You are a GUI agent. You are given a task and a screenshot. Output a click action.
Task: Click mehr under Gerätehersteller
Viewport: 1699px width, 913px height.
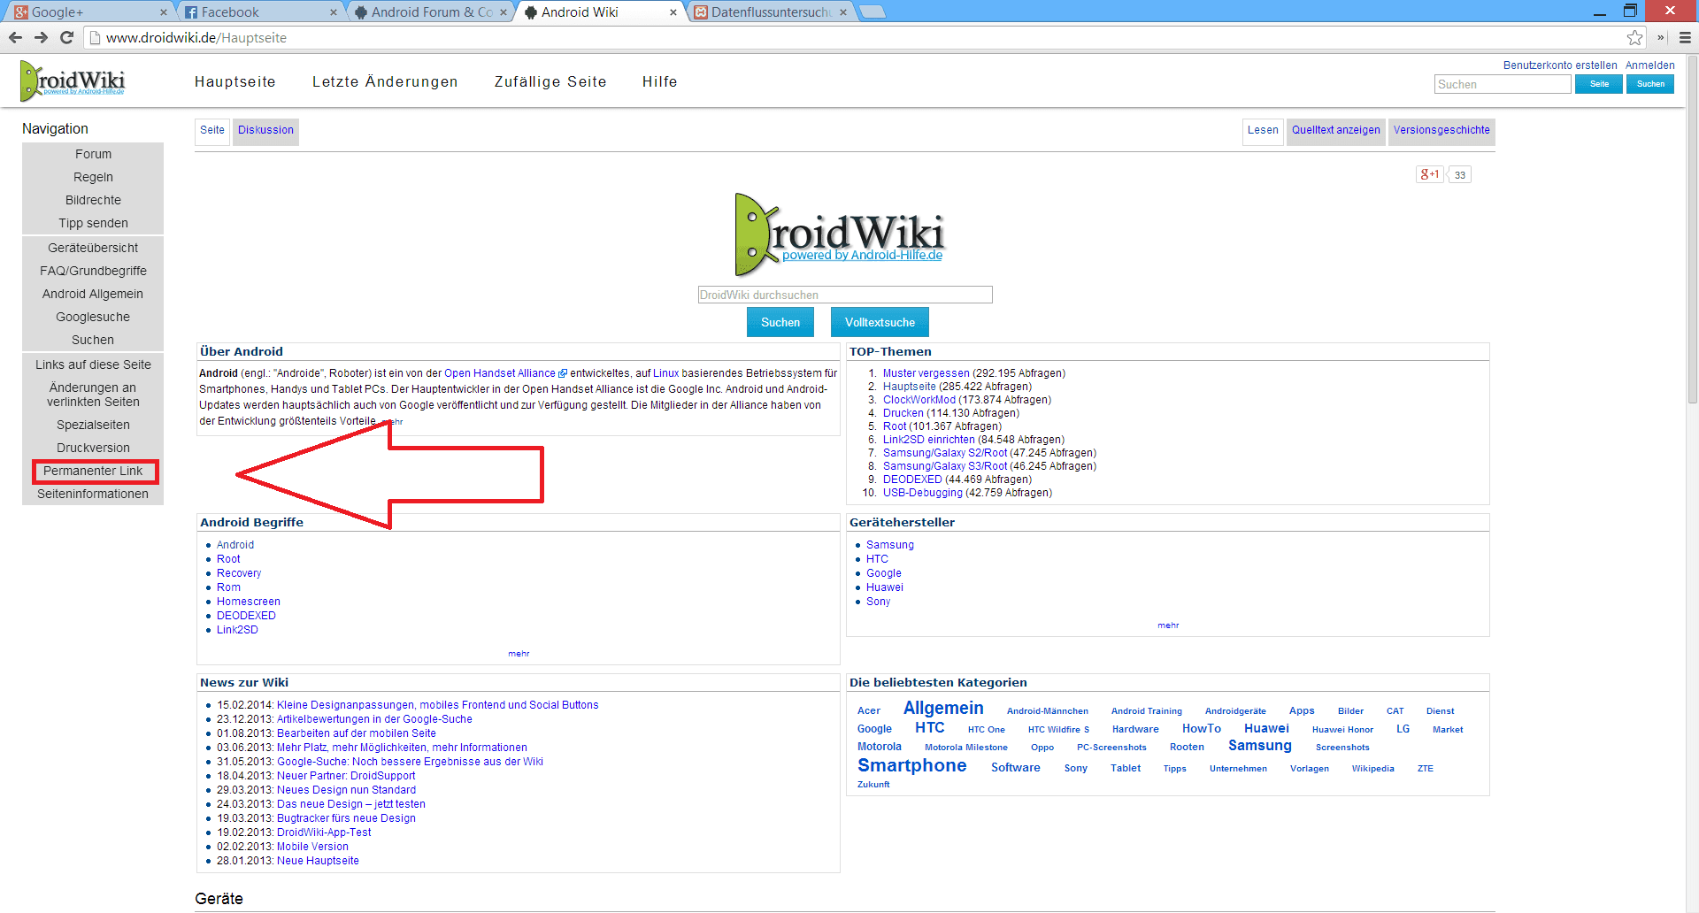(x=1168, y=625)
